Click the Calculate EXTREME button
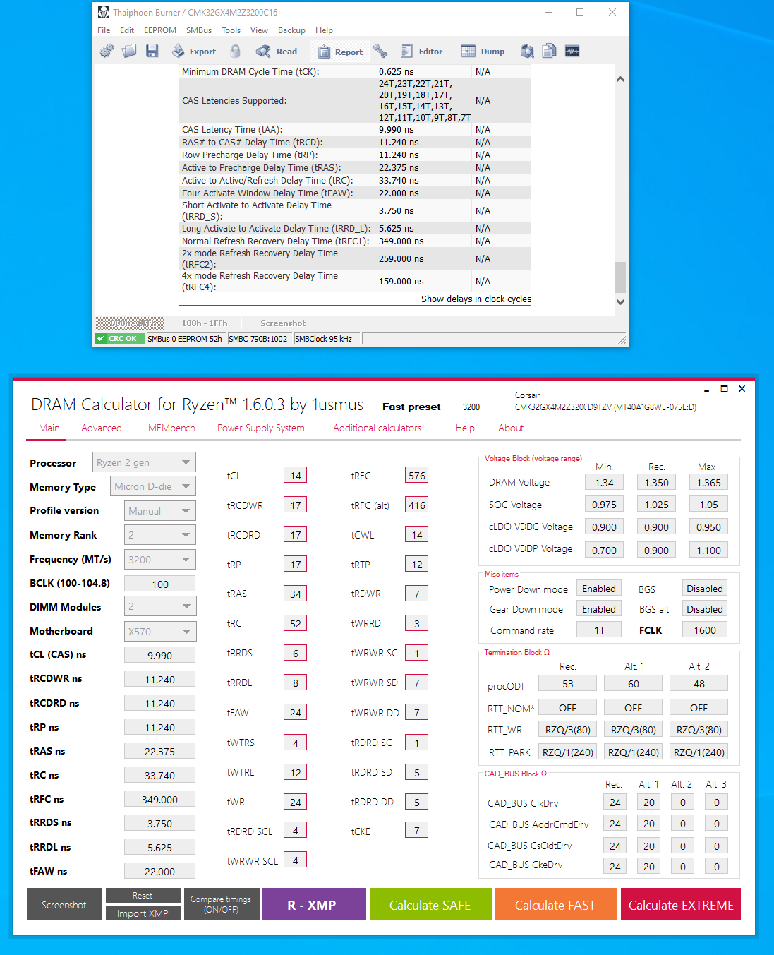This screenshot has height=955, width=774. pyautogui.click(x=681, y=904)
